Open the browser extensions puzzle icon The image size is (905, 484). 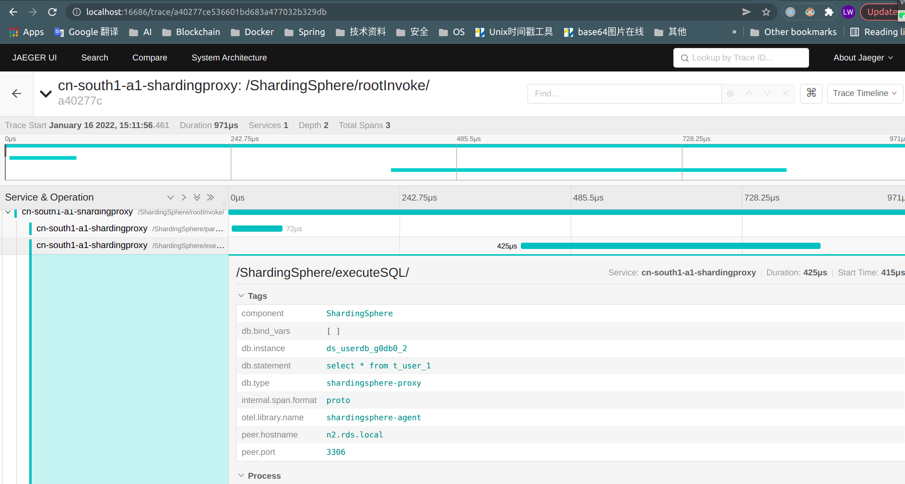829,12
